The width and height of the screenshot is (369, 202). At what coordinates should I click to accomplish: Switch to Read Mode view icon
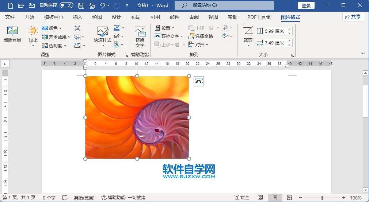click(260, 198)
